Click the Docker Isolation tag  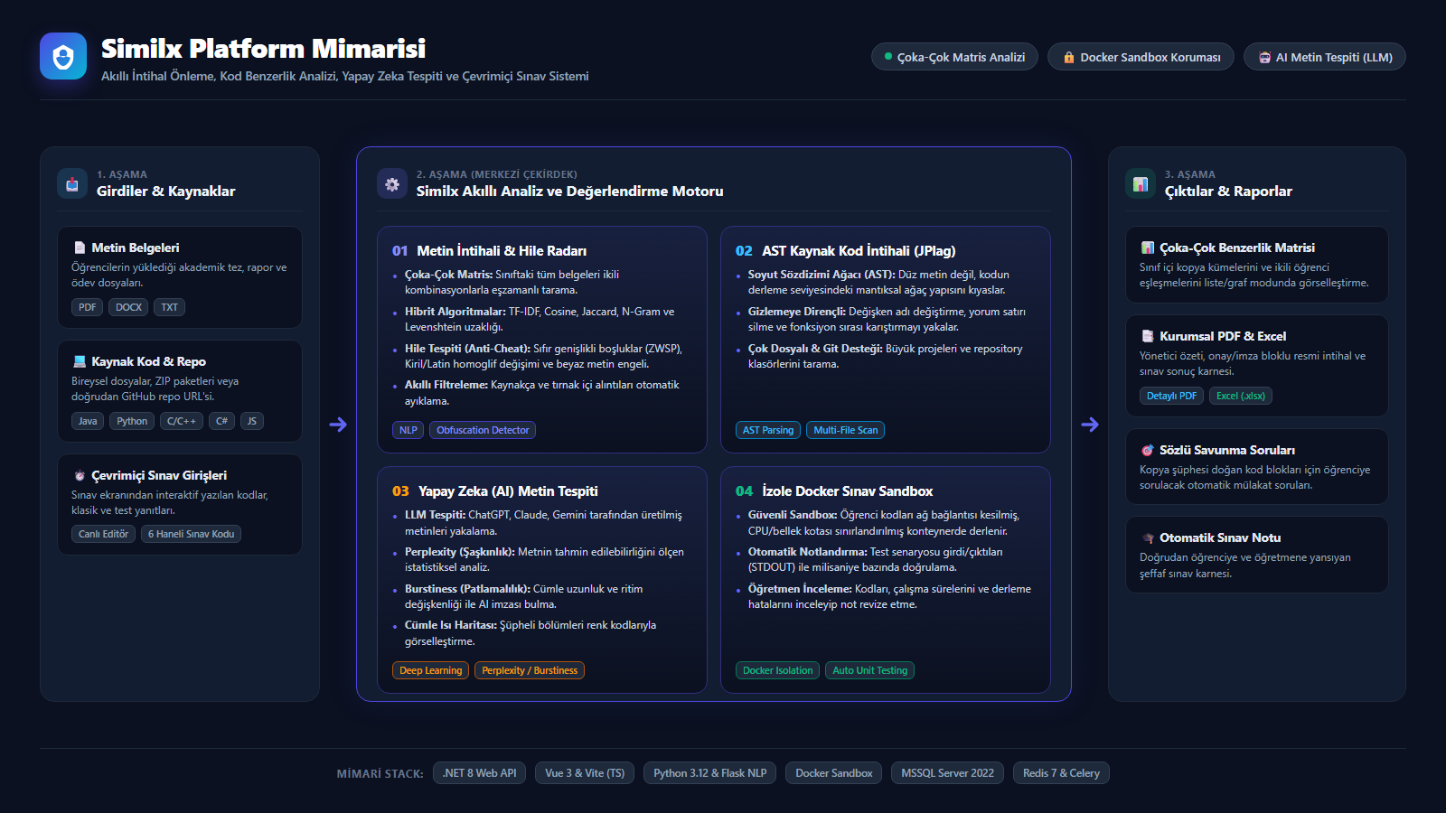coord(777,670)
